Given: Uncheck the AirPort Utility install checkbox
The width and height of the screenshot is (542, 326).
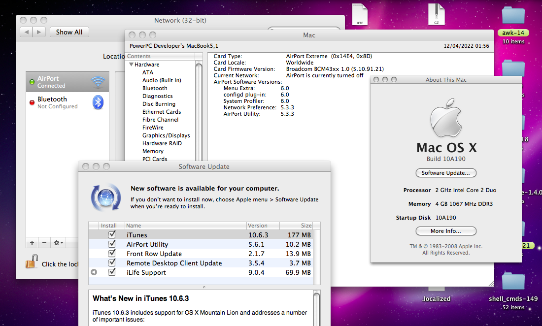Looking at the screenshot, I should 112,244.
